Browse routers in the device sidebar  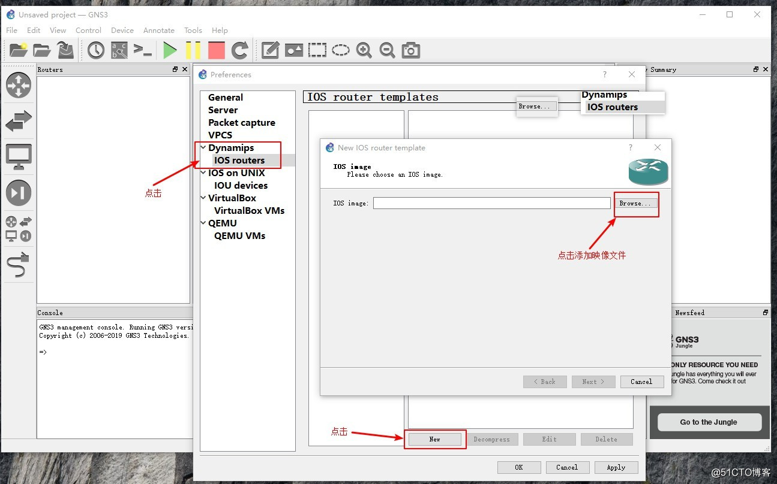point(19,85)
